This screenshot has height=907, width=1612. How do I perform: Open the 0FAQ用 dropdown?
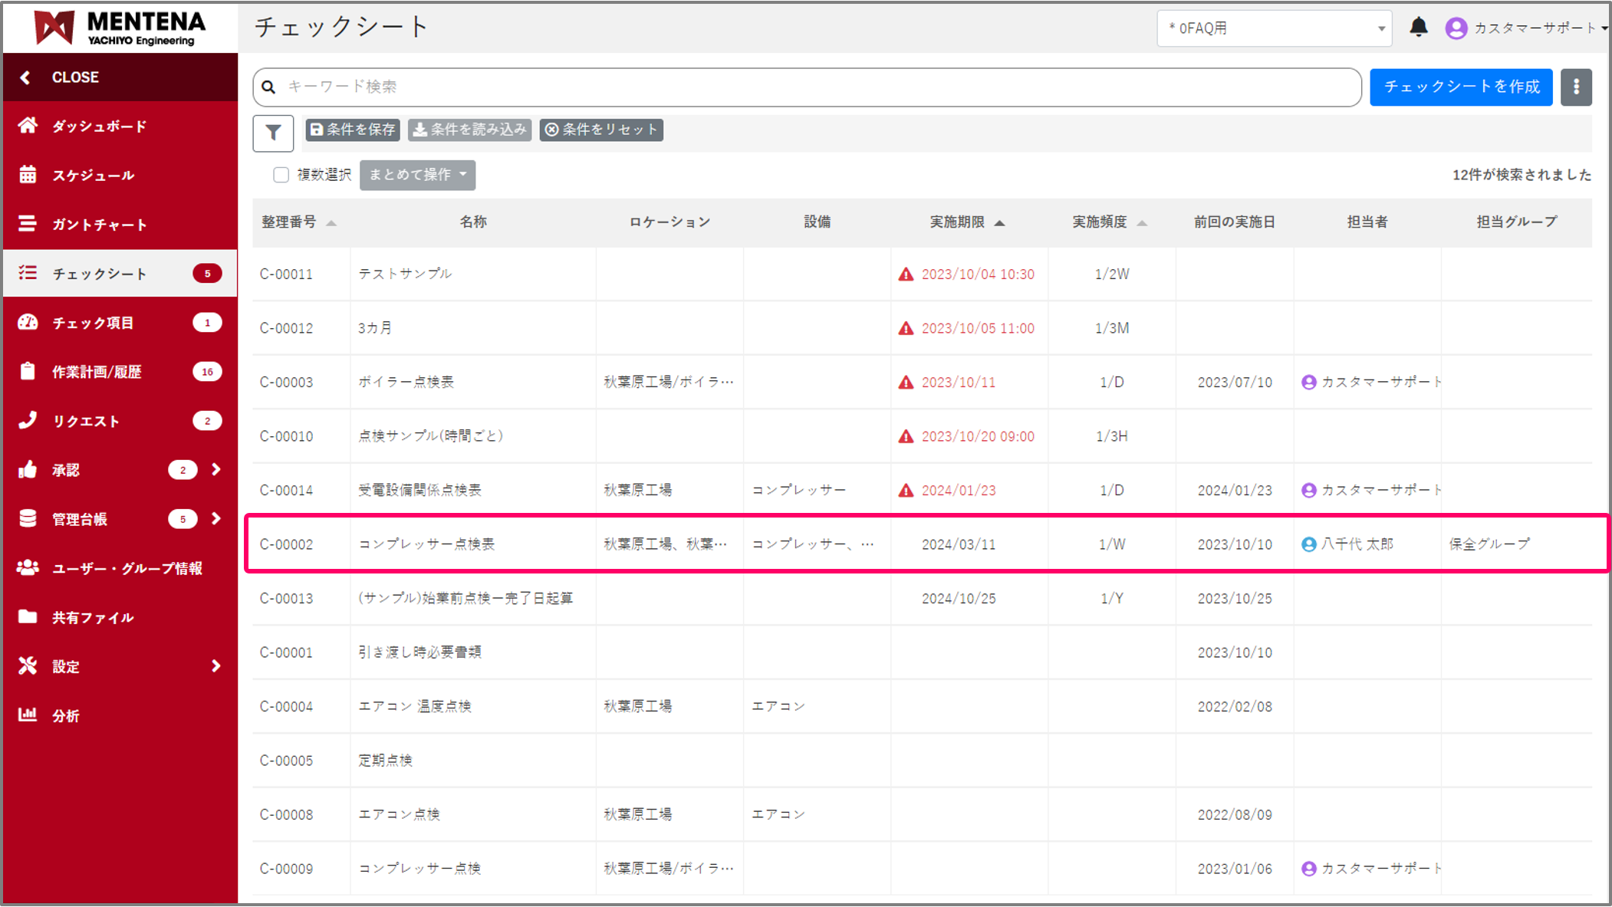(1273, 28)
